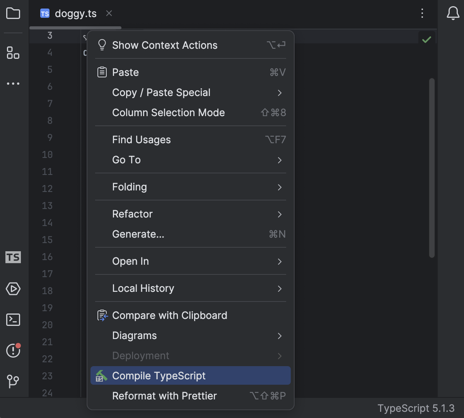Select Compile TypeScript menu item

coord(159,376)
